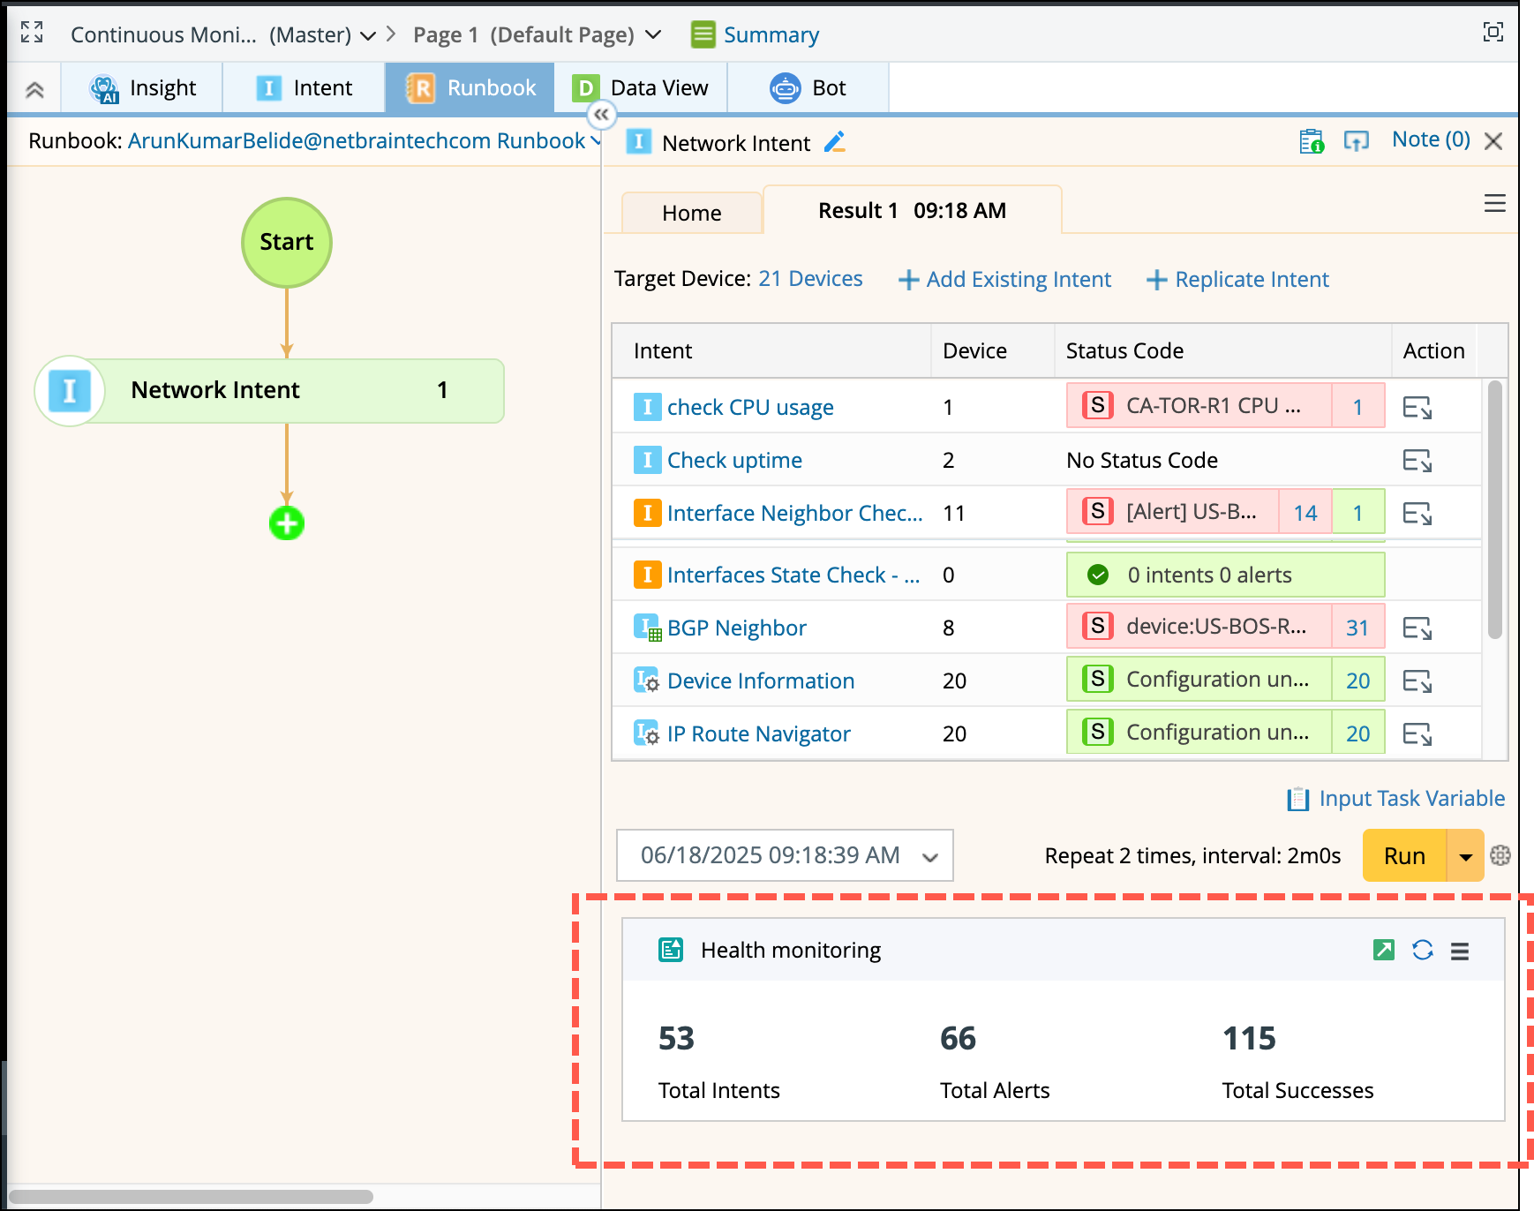Click Replicate Intent
This screenshot has height=1211, width=1534.
(1237, 280)
